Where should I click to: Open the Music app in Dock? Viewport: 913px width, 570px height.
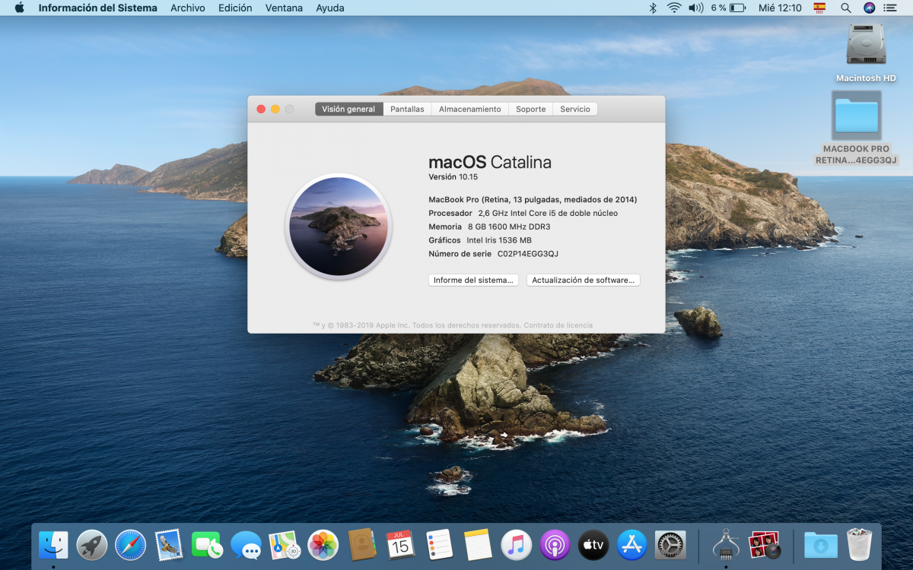pos(516,545)
